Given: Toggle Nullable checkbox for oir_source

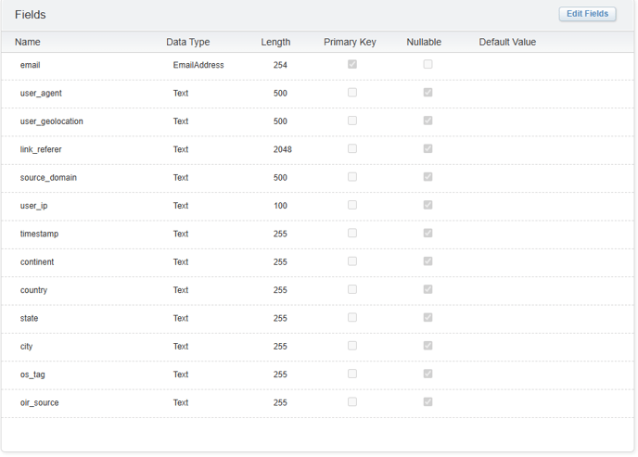Looking at the screenshot, I should tap(427, 402).
